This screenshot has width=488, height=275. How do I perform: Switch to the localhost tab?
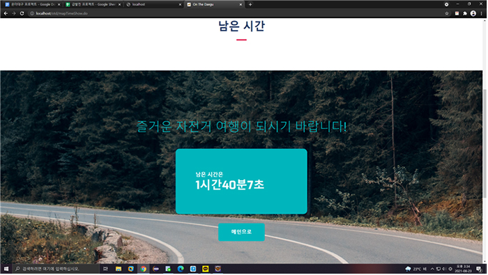tap(154, 4)
